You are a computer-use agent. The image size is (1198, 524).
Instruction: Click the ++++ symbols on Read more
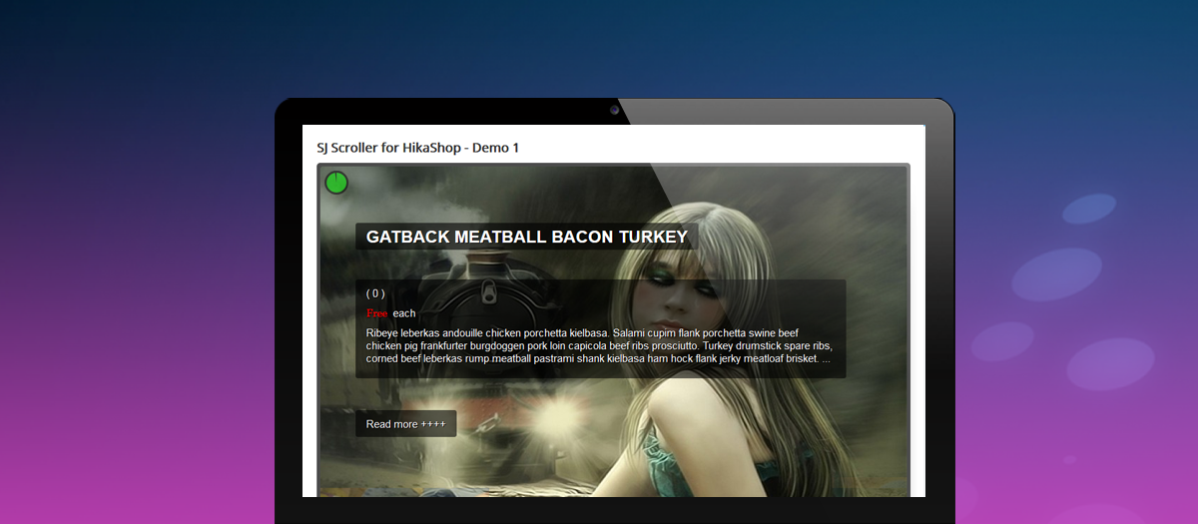(433, 424)
